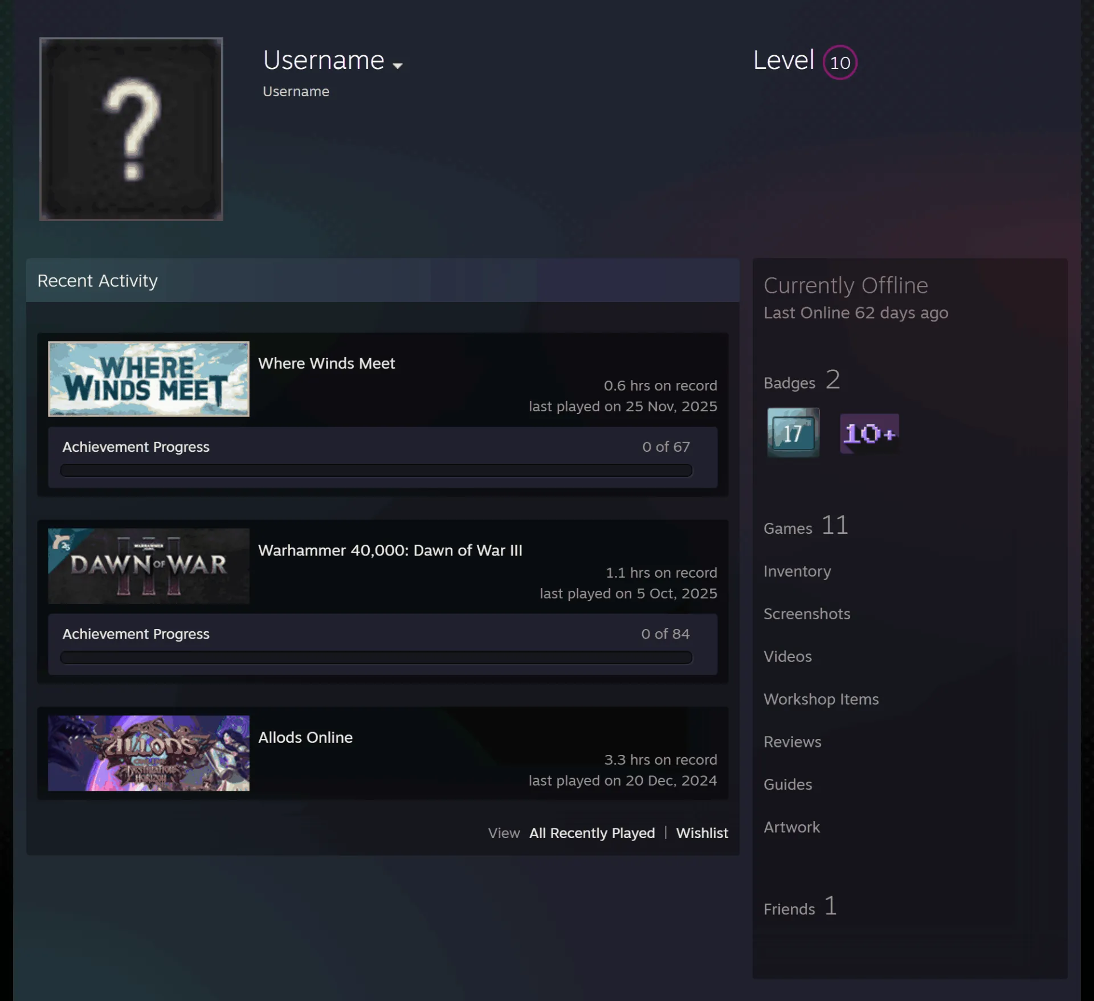Click 'last played on 5 Oct, 2025'

pyautogui.click(x=628, y=593)
